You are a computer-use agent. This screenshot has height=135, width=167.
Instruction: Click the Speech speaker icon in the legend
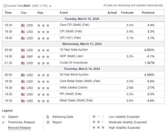tap(3, 117)
